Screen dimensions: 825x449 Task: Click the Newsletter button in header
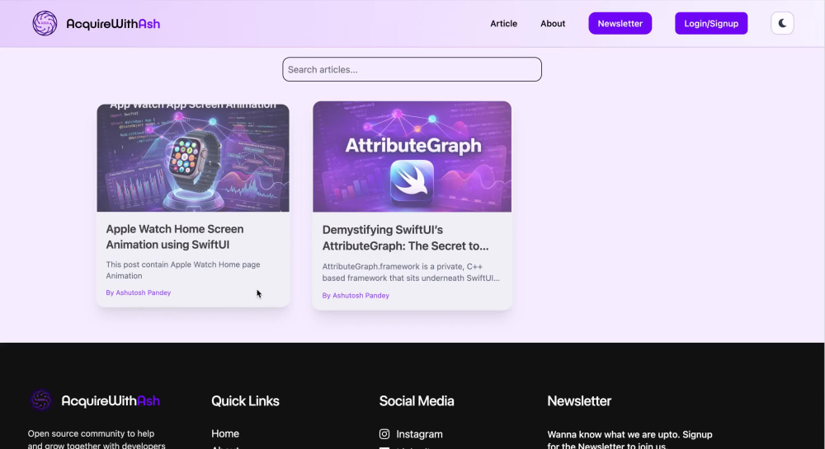coord(620,24)
